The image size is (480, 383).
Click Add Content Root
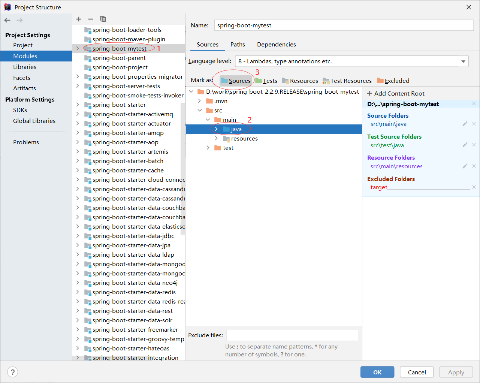click(396, 93)
